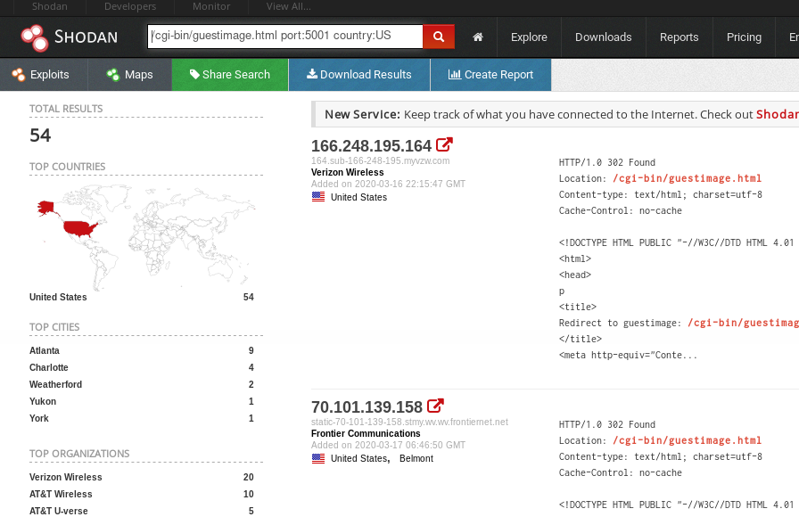Image resolution: width=799 pixels, height=517 pixels.
Task: Click the Download Results button
Action: 359,74
